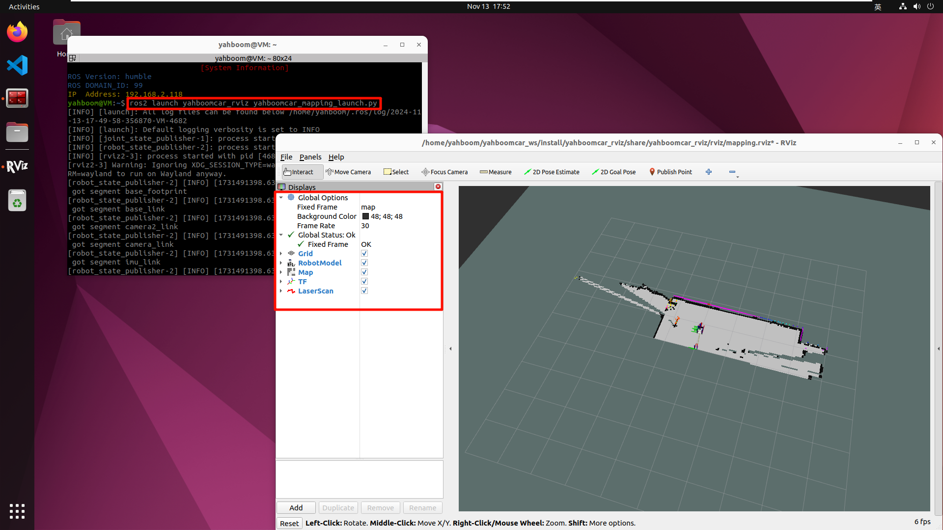Expand the Grid display properties
Viewport: 943px width, 530px height.
click(281, 253)
